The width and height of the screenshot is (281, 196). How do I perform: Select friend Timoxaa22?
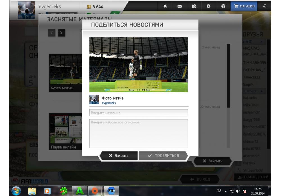(251, 77)
